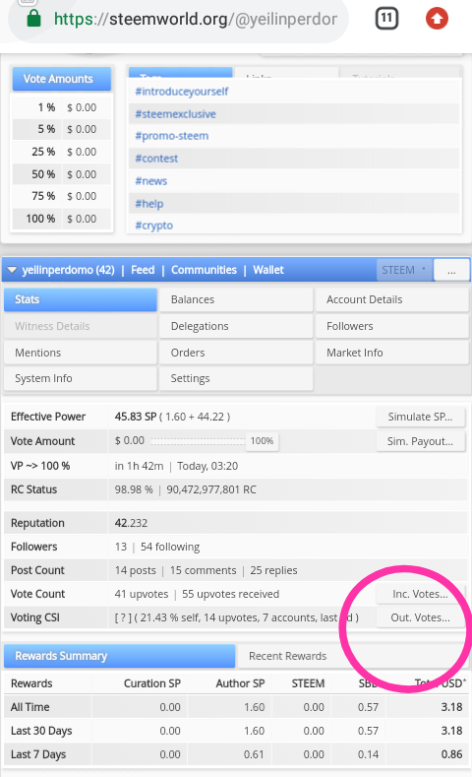
Task: Click the Inc. Votes... button
Action: coord(420,594)
